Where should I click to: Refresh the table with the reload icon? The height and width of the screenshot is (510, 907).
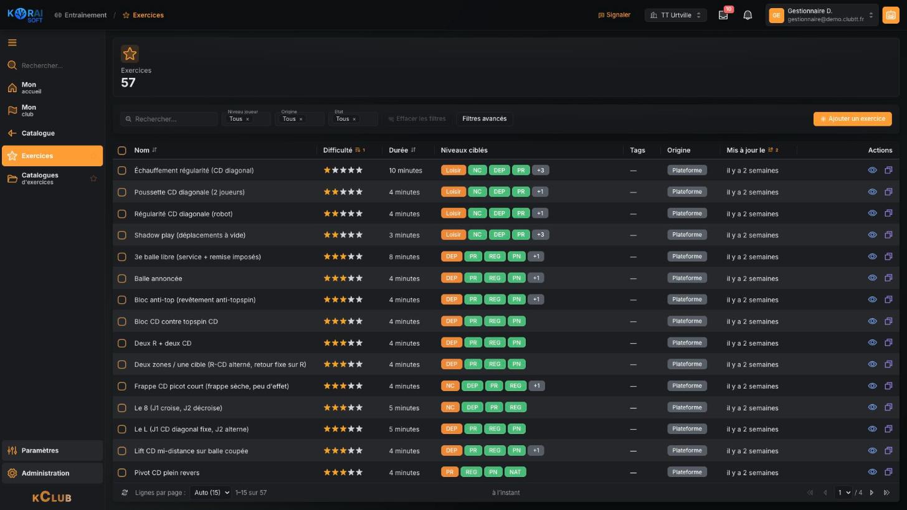pyautogui.click(x=125, y=493)
